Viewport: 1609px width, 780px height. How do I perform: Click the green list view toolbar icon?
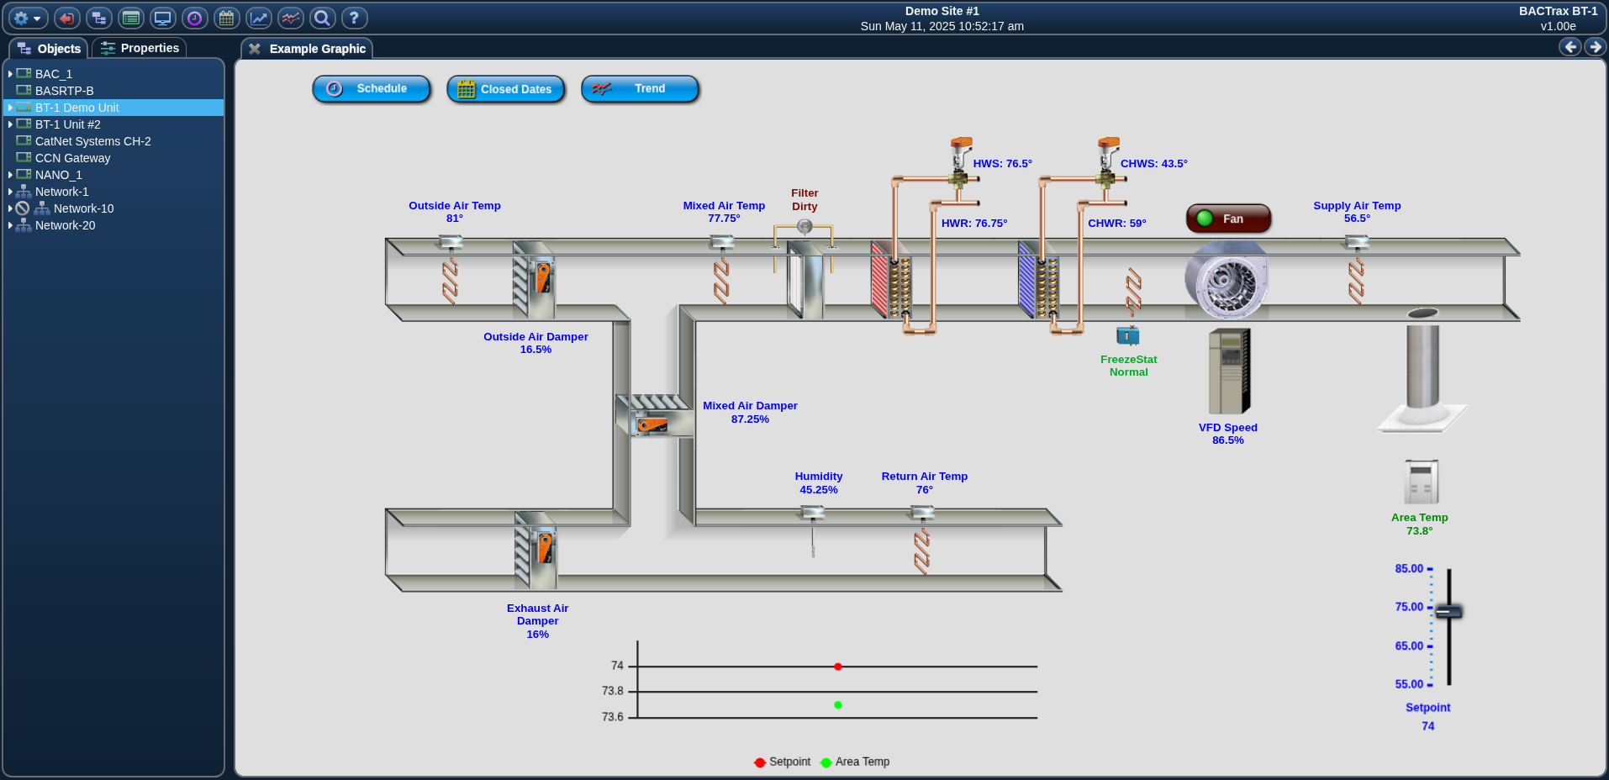point(131,18)
